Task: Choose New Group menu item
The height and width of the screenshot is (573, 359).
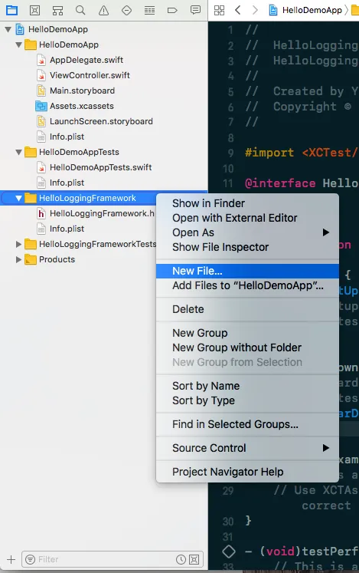Action: [247, 333]
